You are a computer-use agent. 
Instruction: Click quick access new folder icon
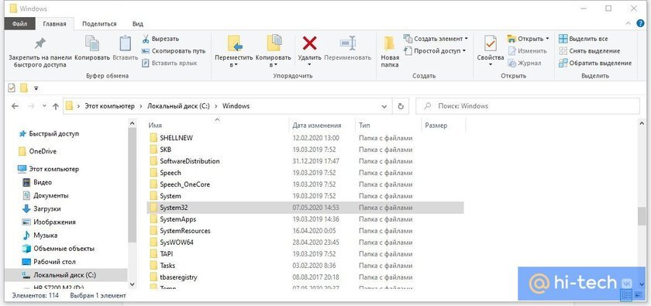point(24,88)
